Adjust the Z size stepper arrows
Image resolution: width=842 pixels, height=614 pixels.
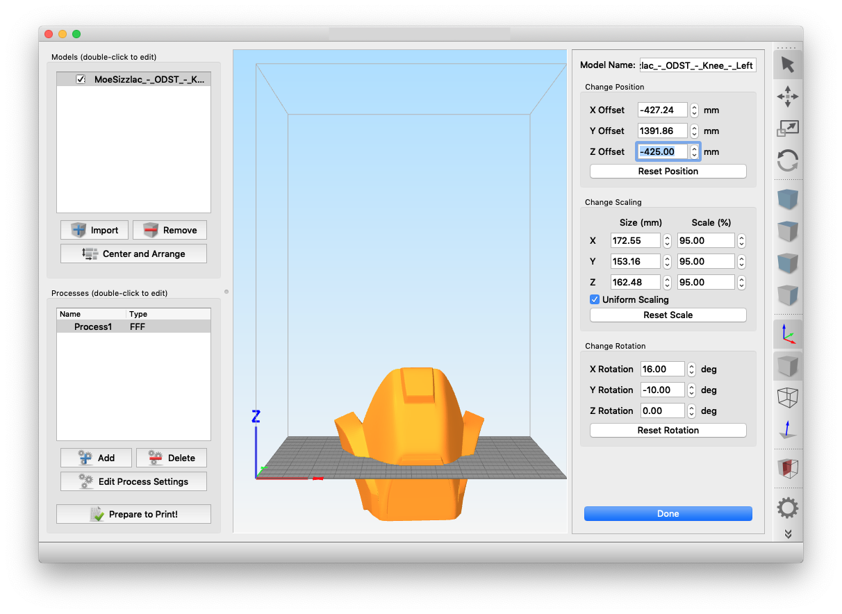pyautogui.click(x=668, y=282)
